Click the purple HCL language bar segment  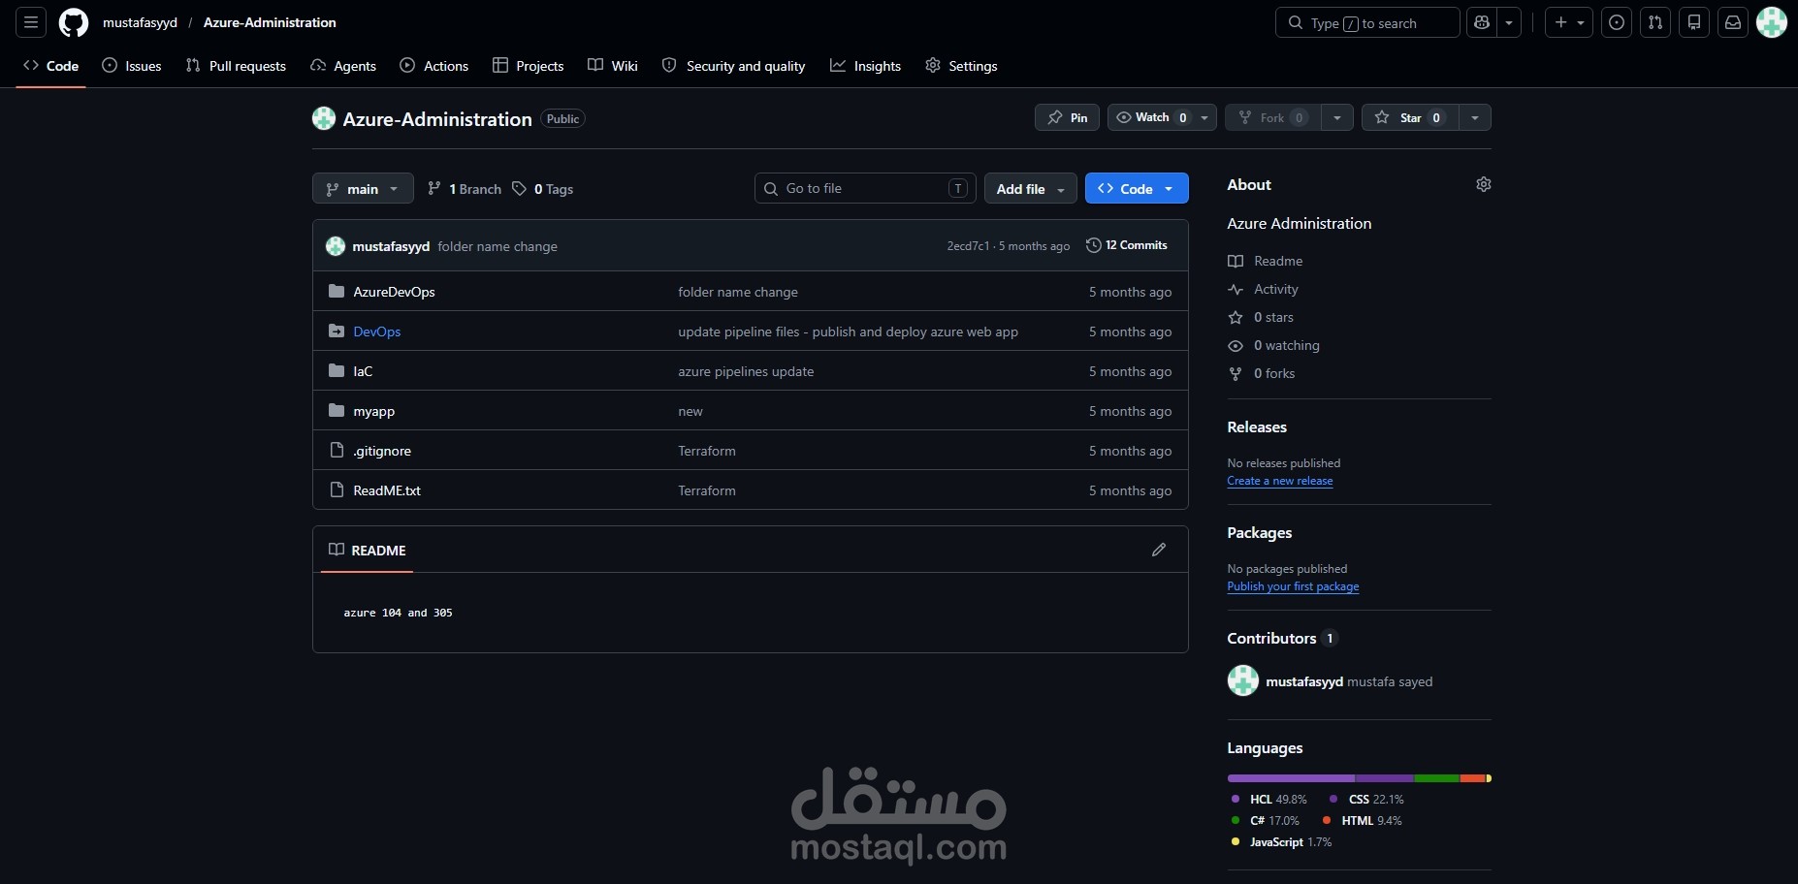pos(1291,778)
